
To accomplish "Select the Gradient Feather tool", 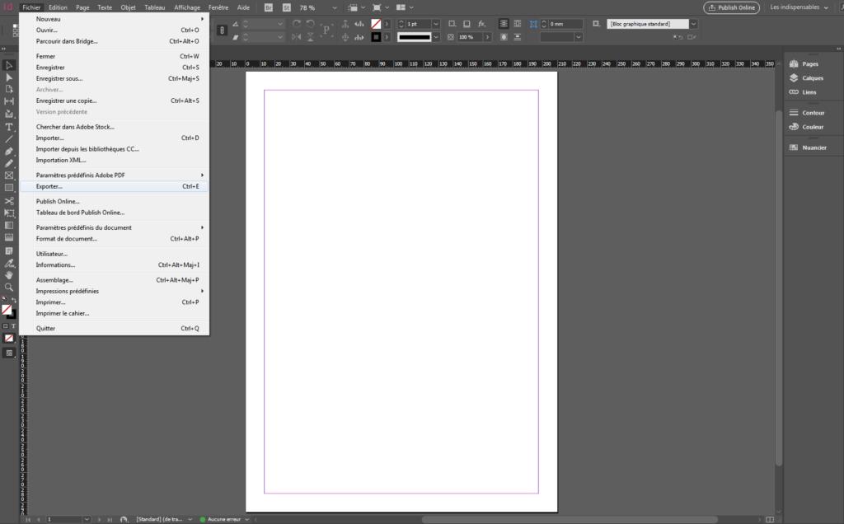I will click(x=9, y=237).
